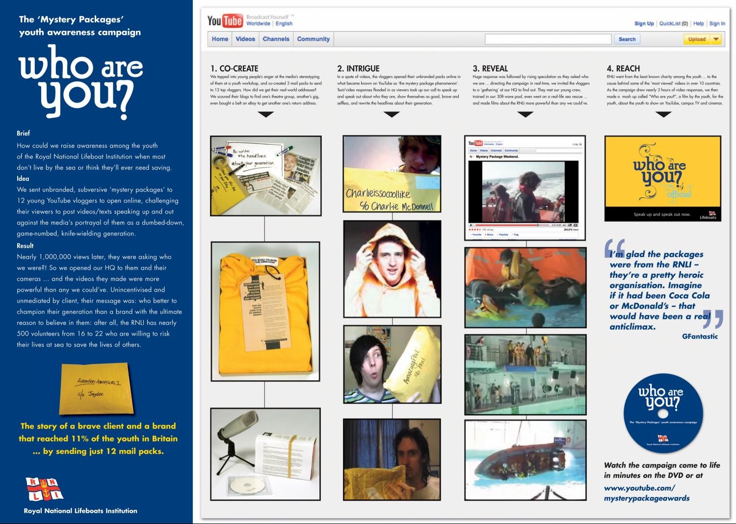The width and height of the screenshot is (736, 524).
Task: Click the Sign In link
Action: pyautogui.click(x=717, y=24)
